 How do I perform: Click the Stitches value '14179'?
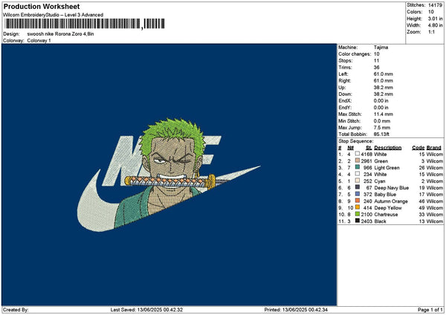pos(435,5)
